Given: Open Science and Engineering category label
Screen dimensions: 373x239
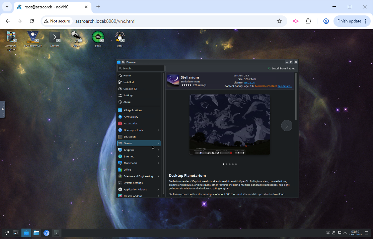Looking at the screenshot, I should (138, 176).
